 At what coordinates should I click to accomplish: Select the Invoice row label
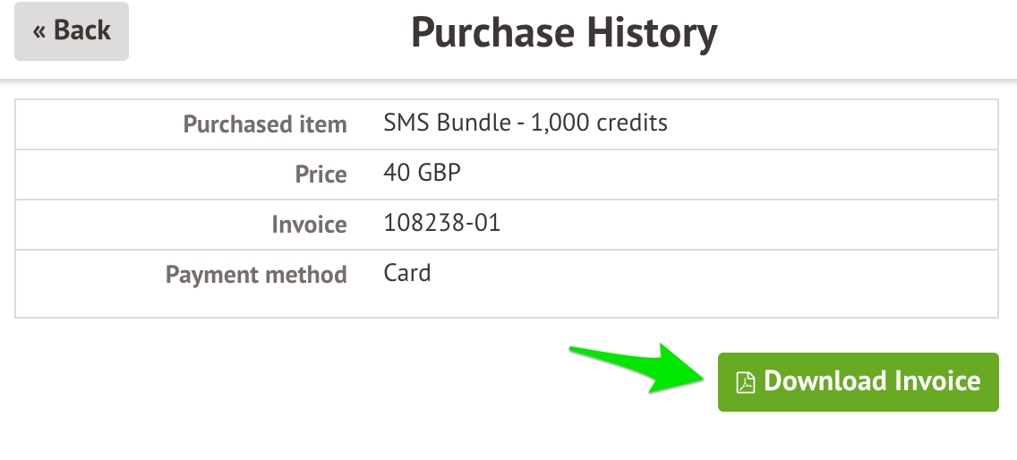310,225
